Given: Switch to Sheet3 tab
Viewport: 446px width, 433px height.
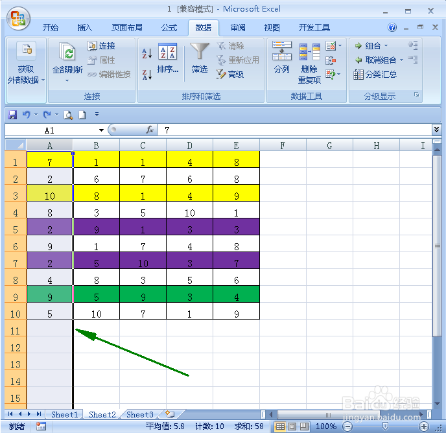Looking at the screenshot, I should 139,414.
